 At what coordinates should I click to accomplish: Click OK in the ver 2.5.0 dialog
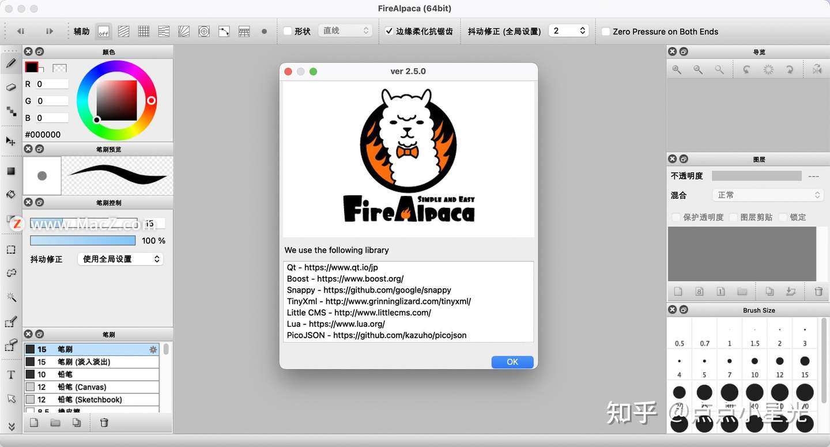[512, 362]
